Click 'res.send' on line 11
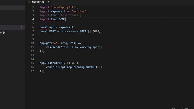 pos(52,47)
